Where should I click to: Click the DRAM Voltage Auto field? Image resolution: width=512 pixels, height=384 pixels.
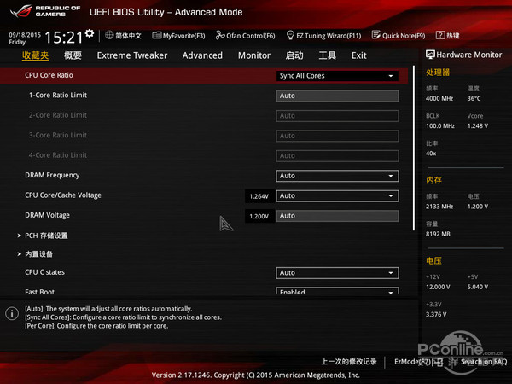pyautogui.click(x=337, y=216)
